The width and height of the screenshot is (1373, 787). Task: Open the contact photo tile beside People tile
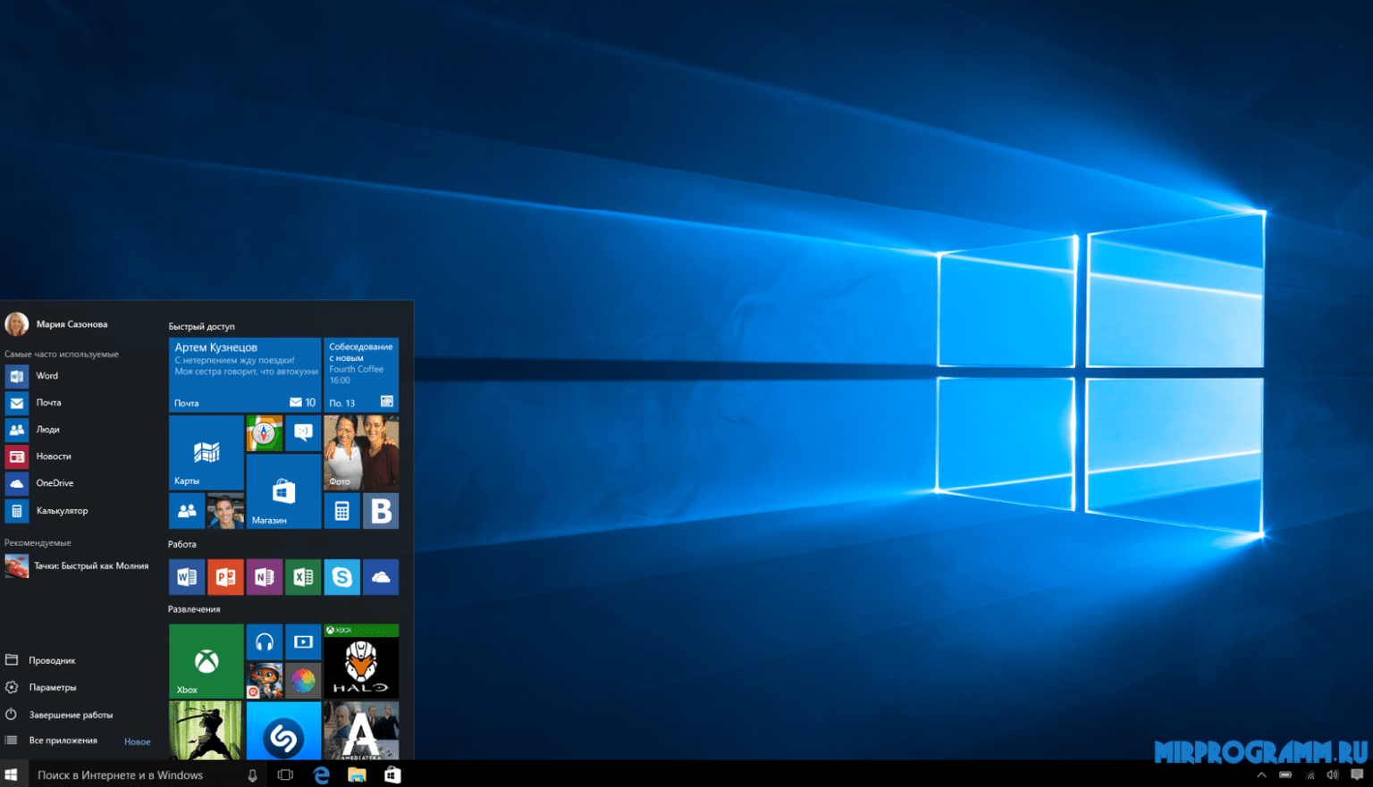[x=225, y=511]
